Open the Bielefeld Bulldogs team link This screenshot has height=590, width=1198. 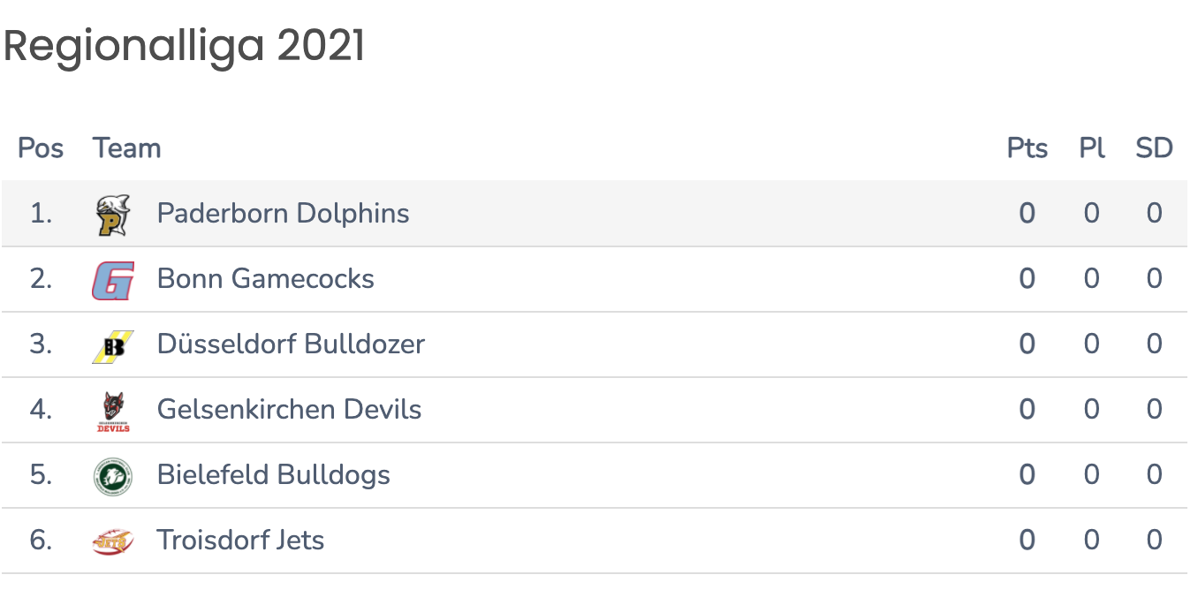[x=273, y=475]
